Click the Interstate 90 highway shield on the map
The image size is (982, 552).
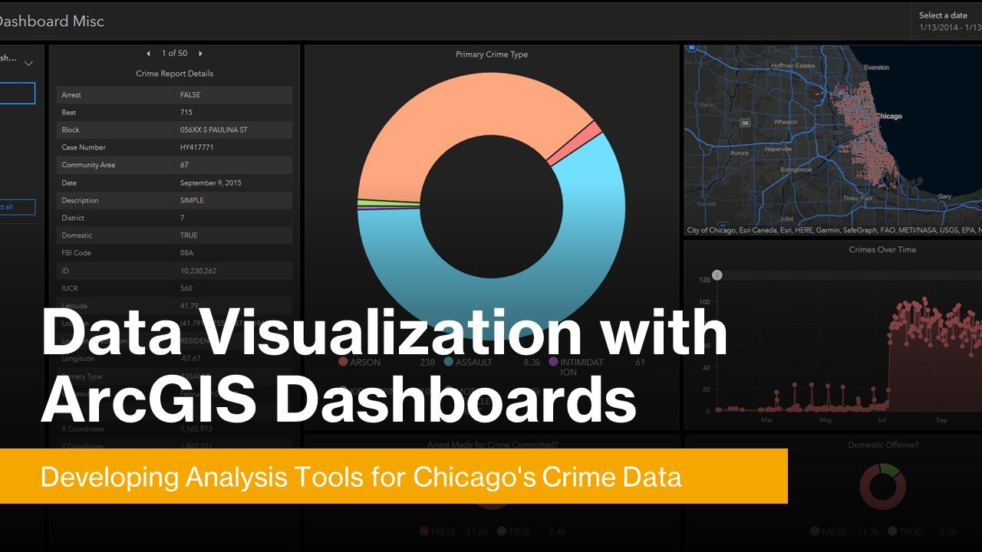point(693,48)
